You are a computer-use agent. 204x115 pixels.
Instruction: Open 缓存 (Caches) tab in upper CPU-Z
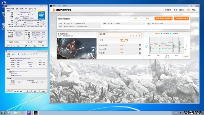point(13,9)
